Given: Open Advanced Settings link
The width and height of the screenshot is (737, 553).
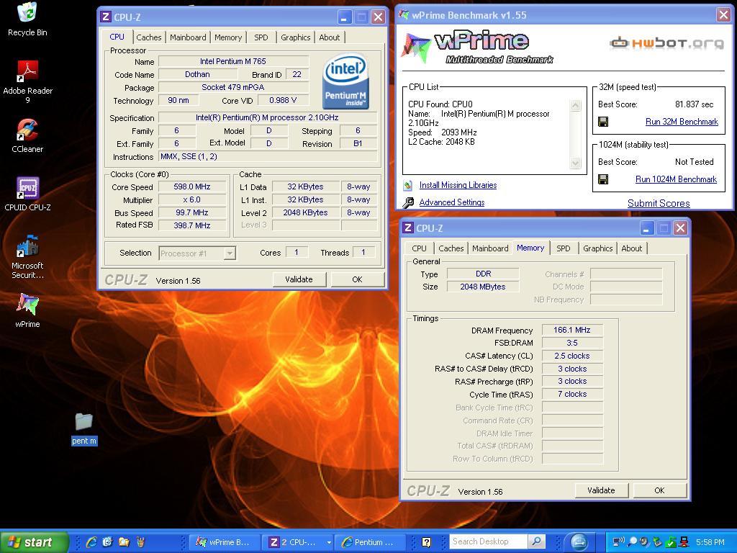Looking at the screenshot, I should (x=452, y=202).
